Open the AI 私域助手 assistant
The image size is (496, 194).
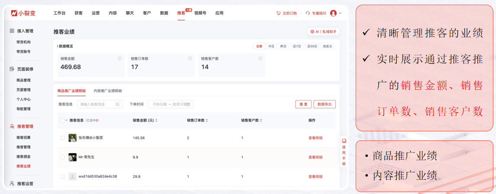(x=323, y=32)
